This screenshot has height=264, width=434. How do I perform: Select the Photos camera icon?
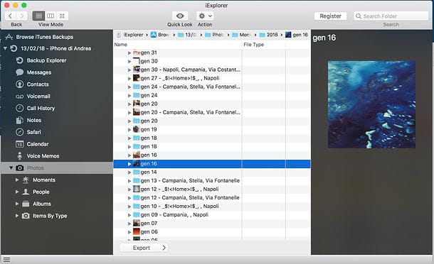[19, 168]
